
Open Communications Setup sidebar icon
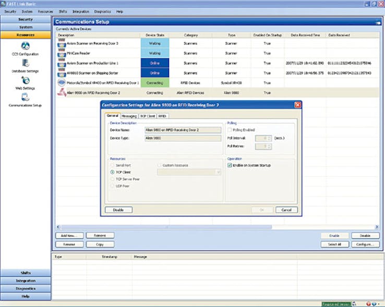[x=25, y=97]
